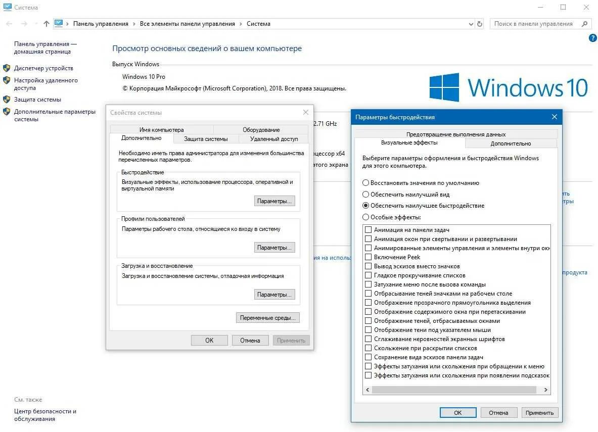
Task: Open Диспетчер устройств link
Action: click(x=43, y=68)
